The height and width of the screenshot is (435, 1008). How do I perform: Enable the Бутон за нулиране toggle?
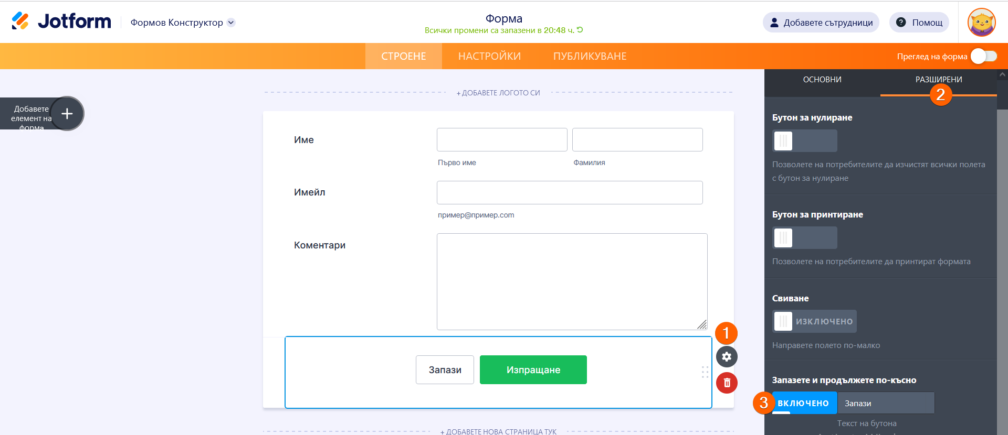(x=804, y=141)
